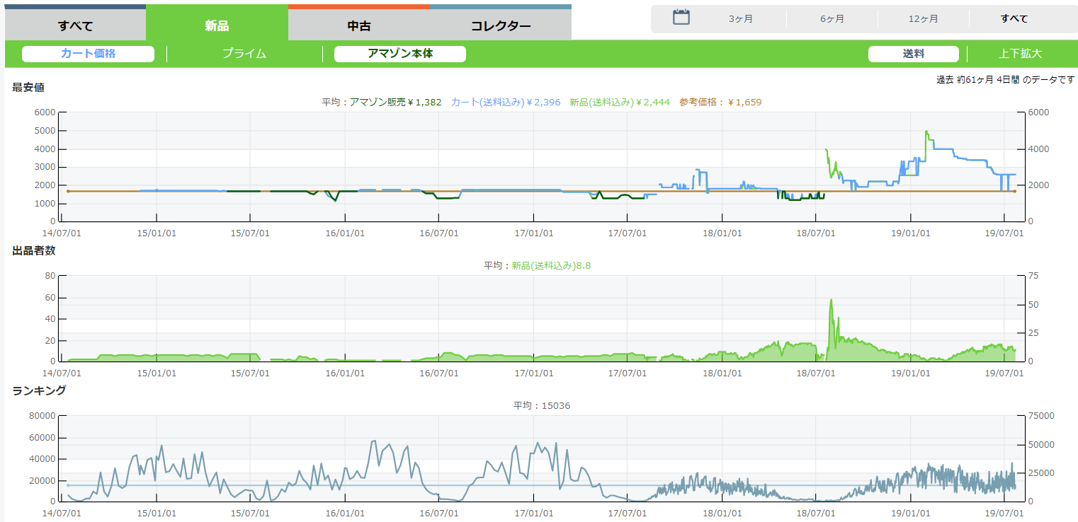
Task: Set the period to 12ヶ月
Action: tap(923, 19)
